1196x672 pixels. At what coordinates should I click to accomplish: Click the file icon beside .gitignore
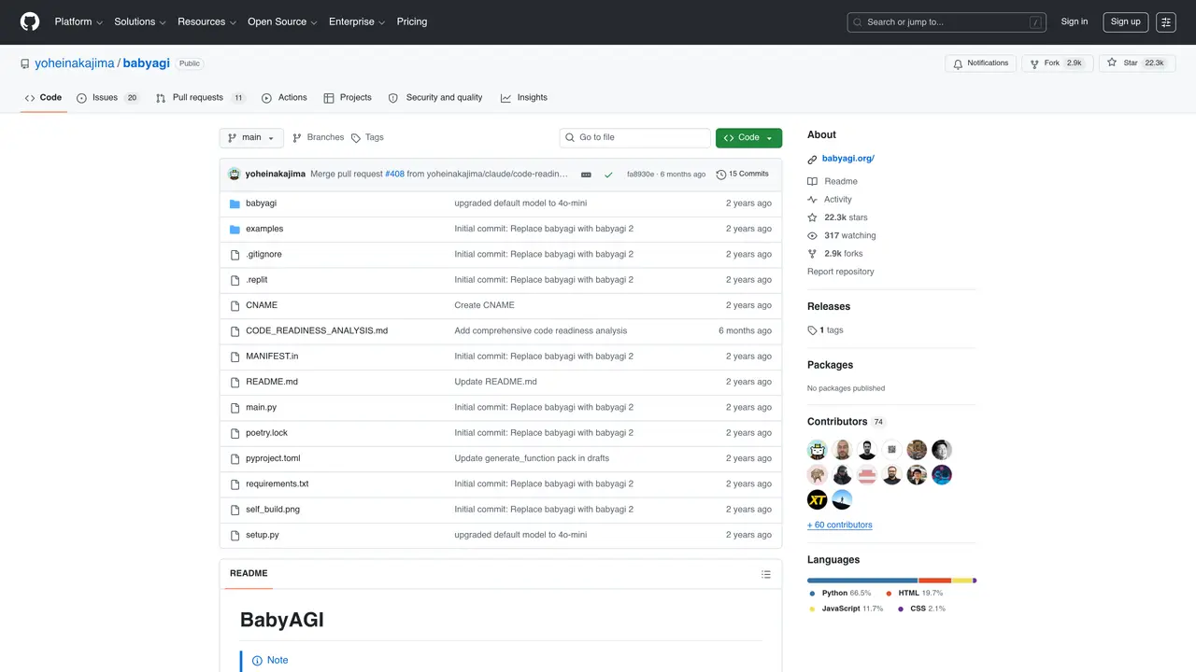[235, 255]
